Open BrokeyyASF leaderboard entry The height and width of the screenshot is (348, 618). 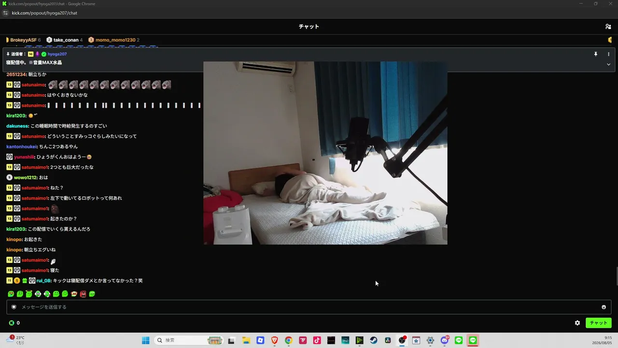pyautogui.click(x=23, y=40)
